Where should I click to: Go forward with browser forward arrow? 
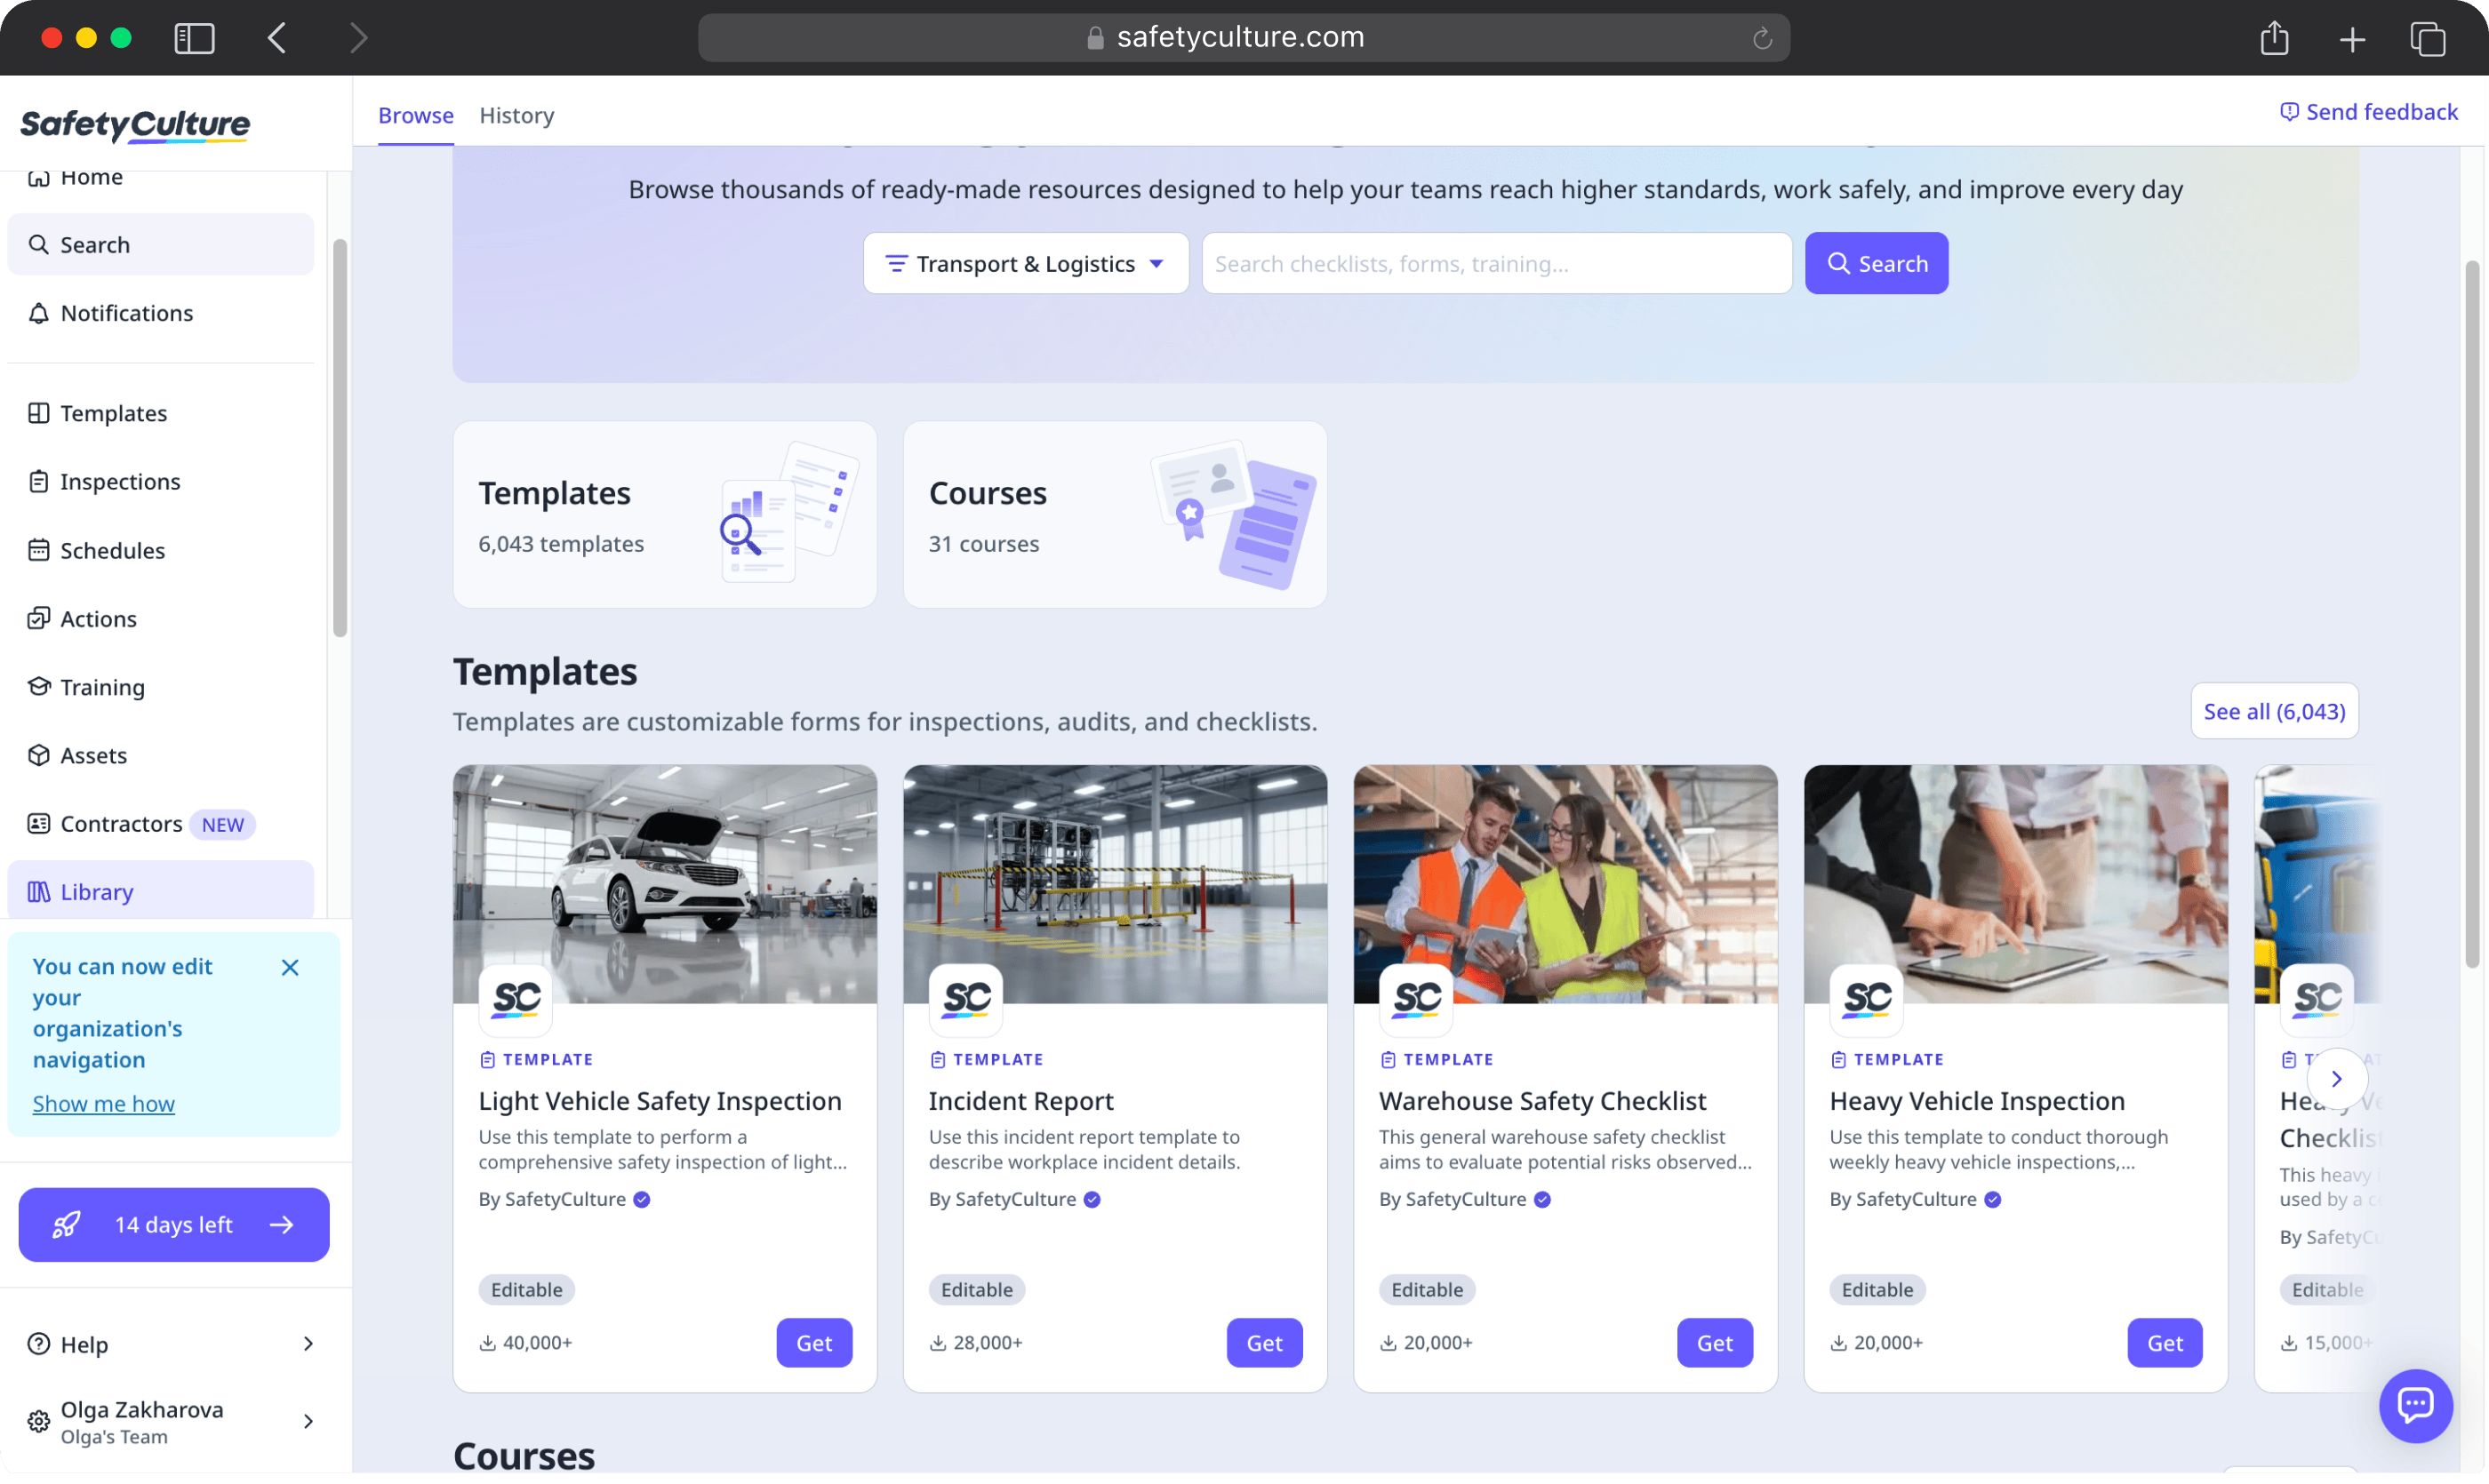point(358,38)
